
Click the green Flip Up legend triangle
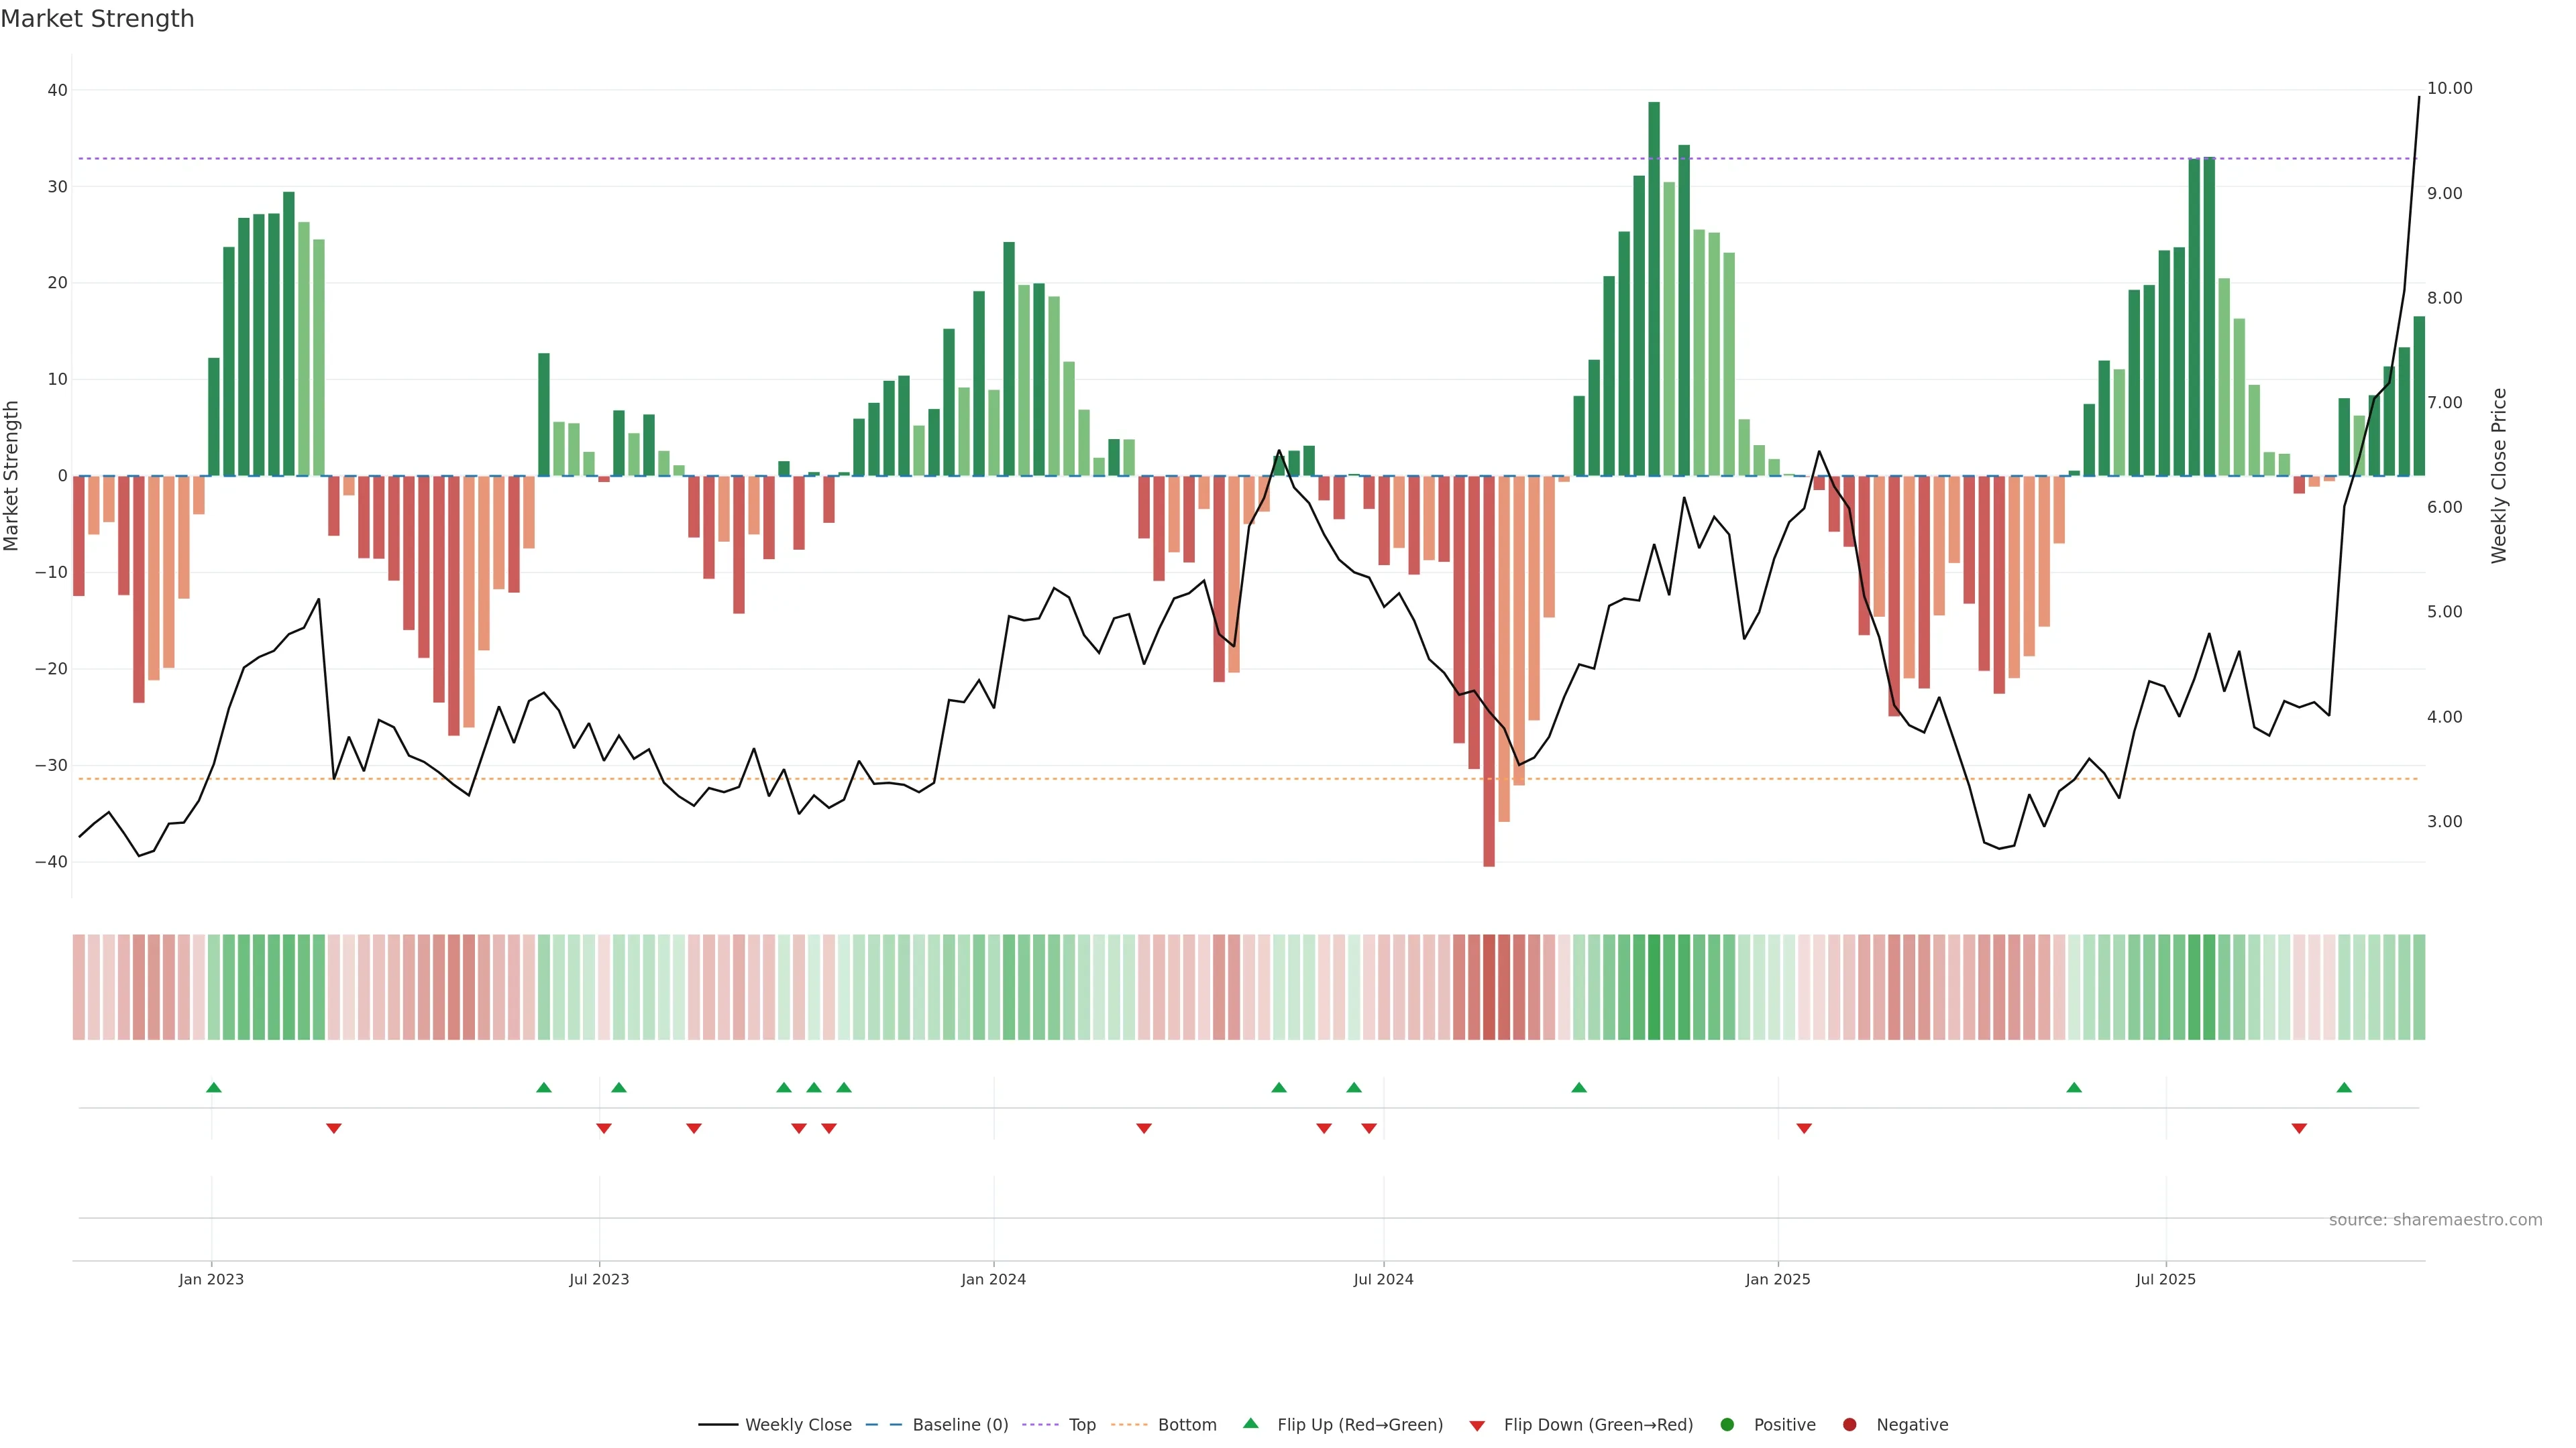1250,1423
